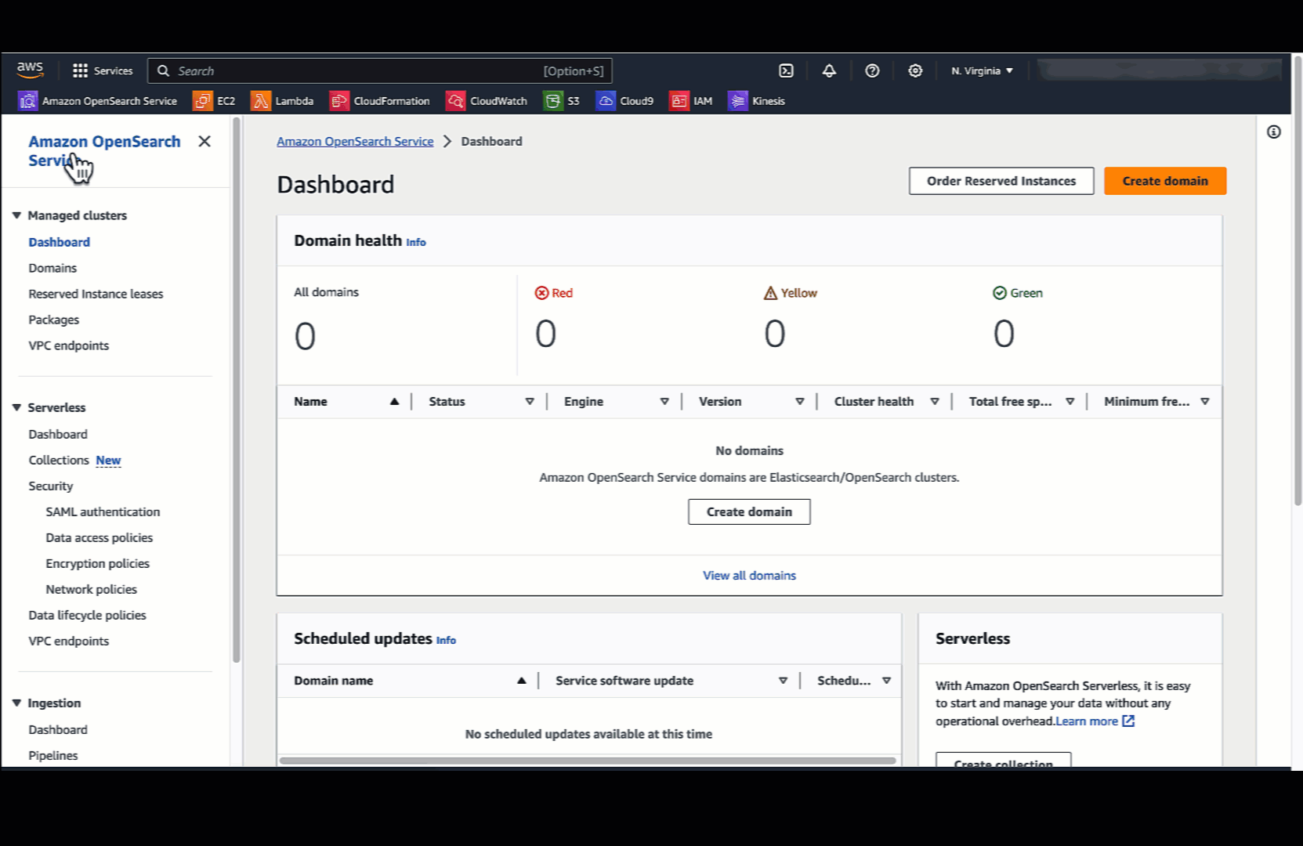This screenshot has width=1303, height=846.
Task: Click the Amazon OpenSearch Service breadcrumb link
Action: (355, 141)
